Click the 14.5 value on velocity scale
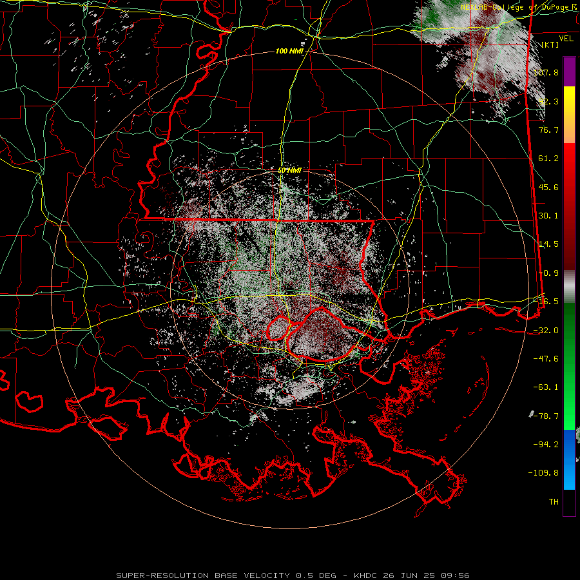Image resolution: width=580 pixels, height=580 pixels. pyautogui.click(x=548, y=244)
